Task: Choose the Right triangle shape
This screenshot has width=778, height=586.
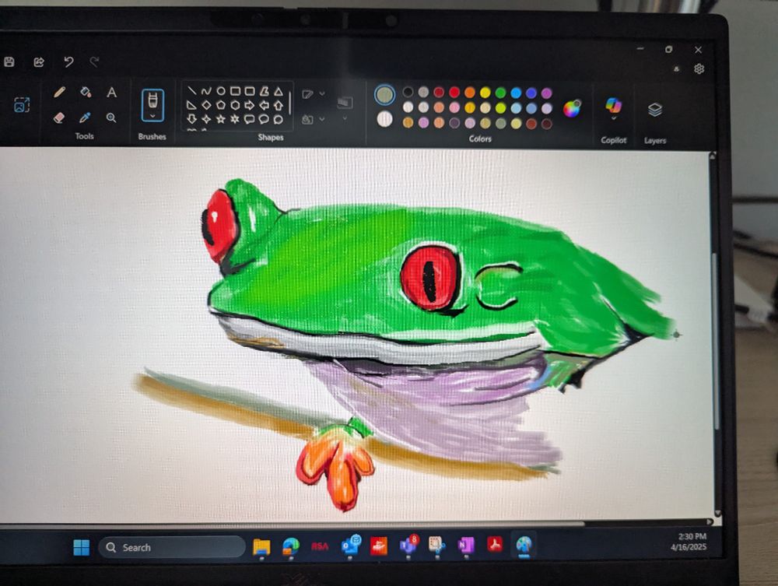Action: click(191, 105)
